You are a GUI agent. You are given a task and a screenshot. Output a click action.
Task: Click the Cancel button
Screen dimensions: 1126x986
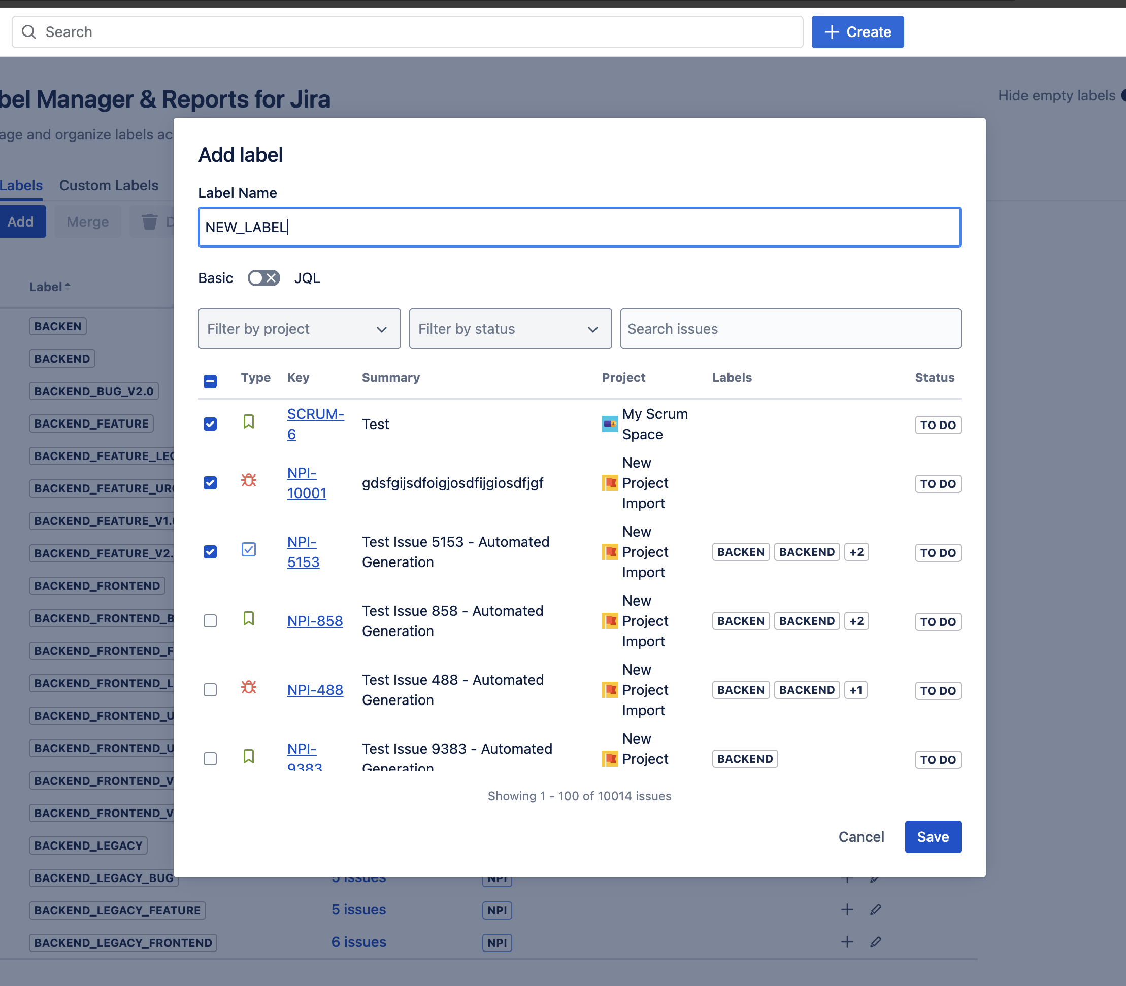861,837
